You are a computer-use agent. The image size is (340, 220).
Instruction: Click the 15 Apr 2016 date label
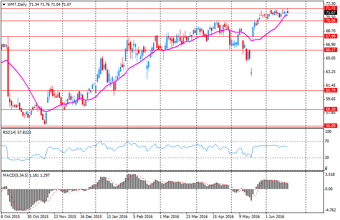[223, 217]
